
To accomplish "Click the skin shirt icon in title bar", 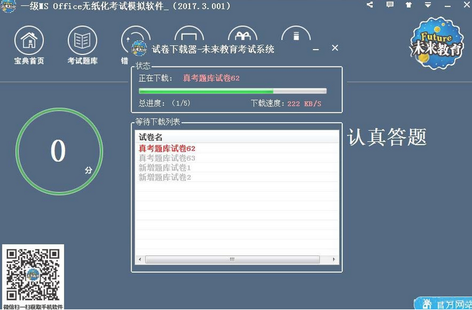I will [409, 4].
